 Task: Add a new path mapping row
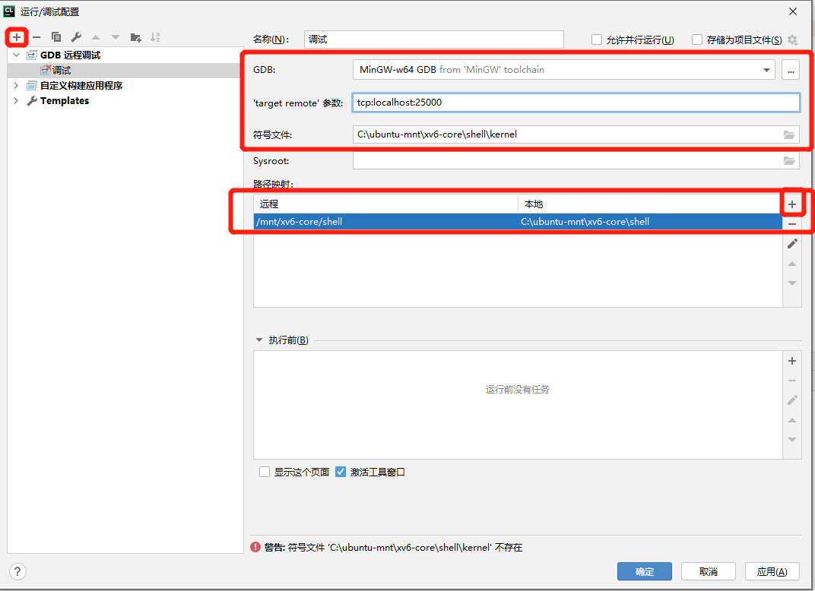791,204
